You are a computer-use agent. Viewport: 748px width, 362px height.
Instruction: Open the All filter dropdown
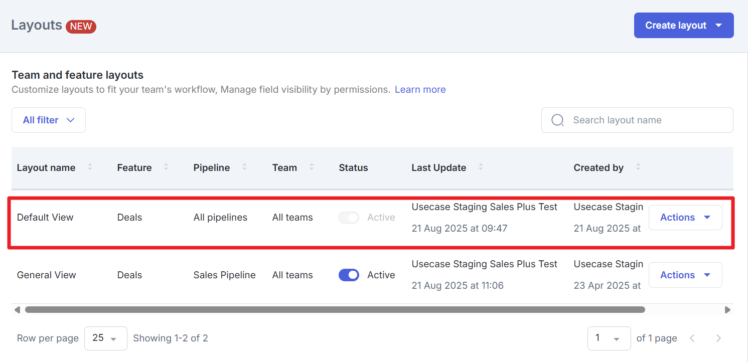48,120
